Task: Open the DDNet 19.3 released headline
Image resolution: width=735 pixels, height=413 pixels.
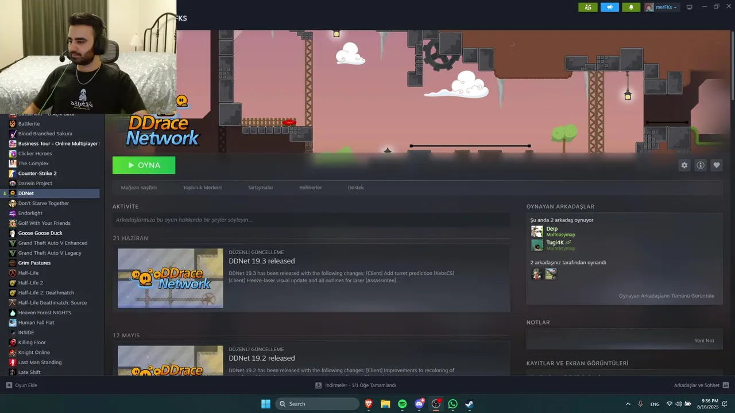Action: coord(262,261)
